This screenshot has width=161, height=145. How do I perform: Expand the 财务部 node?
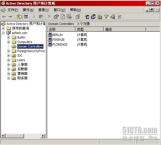(9, 78)
